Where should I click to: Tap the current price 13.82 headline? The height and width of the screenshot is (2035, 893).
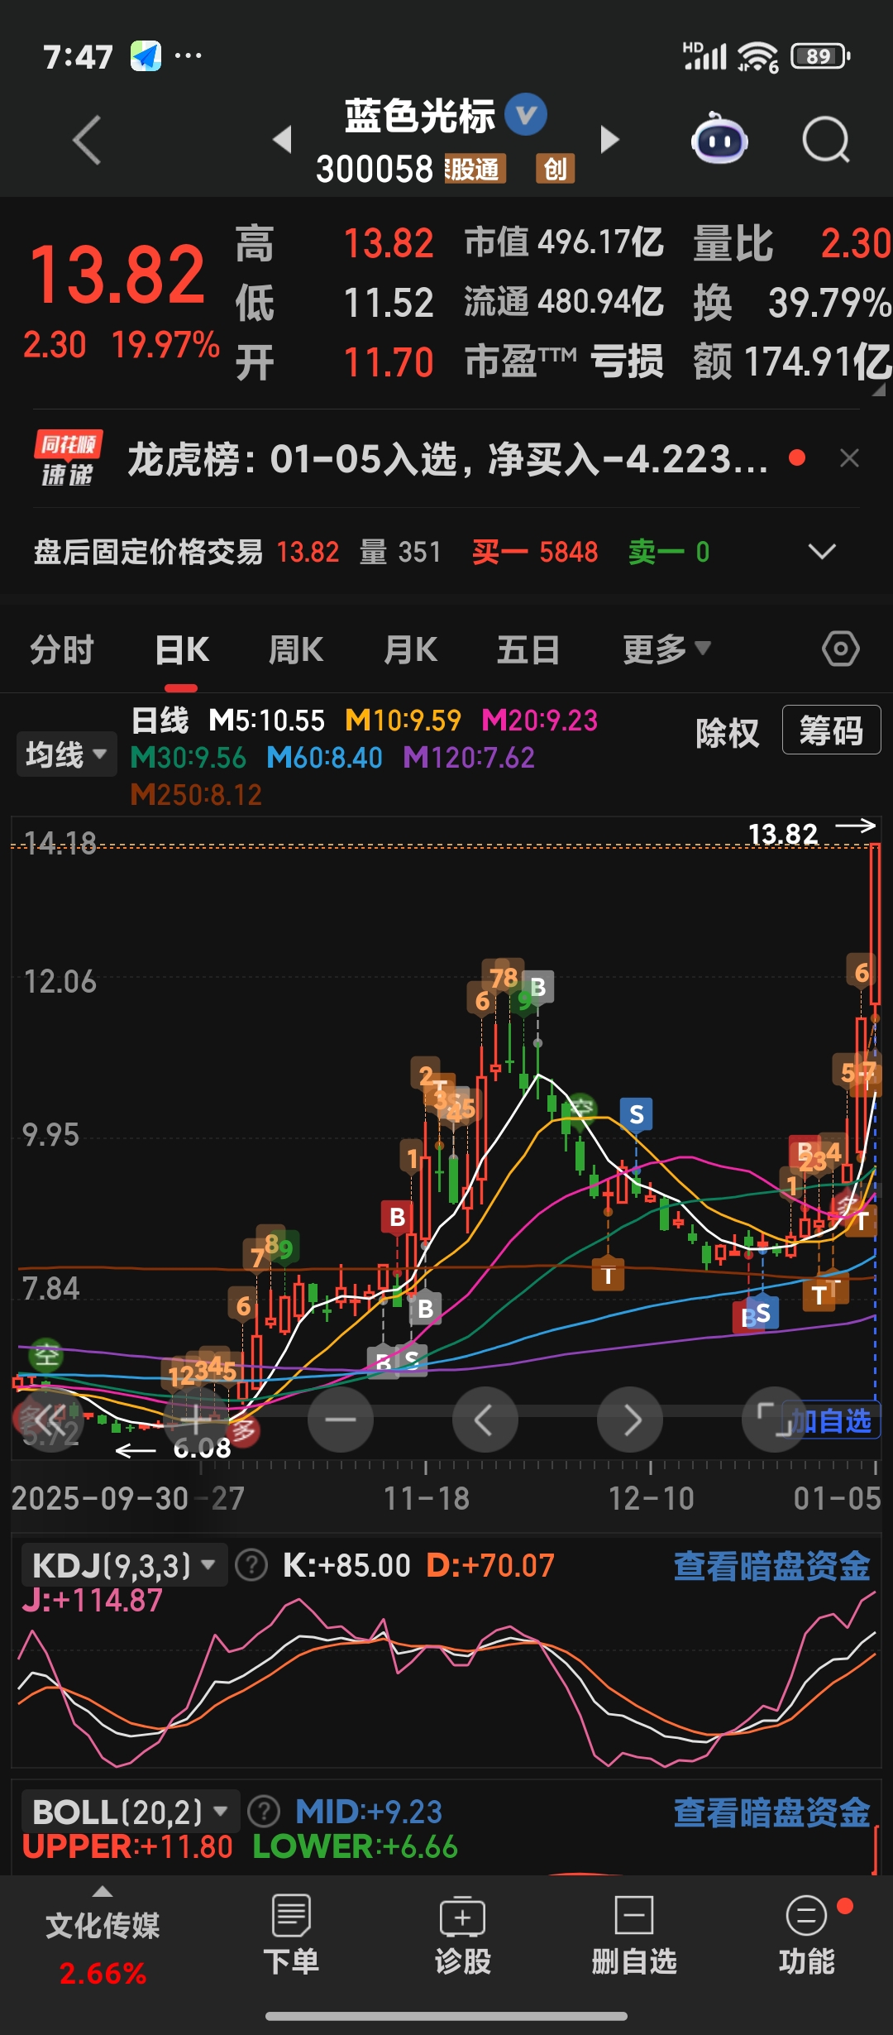click(117, 274)
